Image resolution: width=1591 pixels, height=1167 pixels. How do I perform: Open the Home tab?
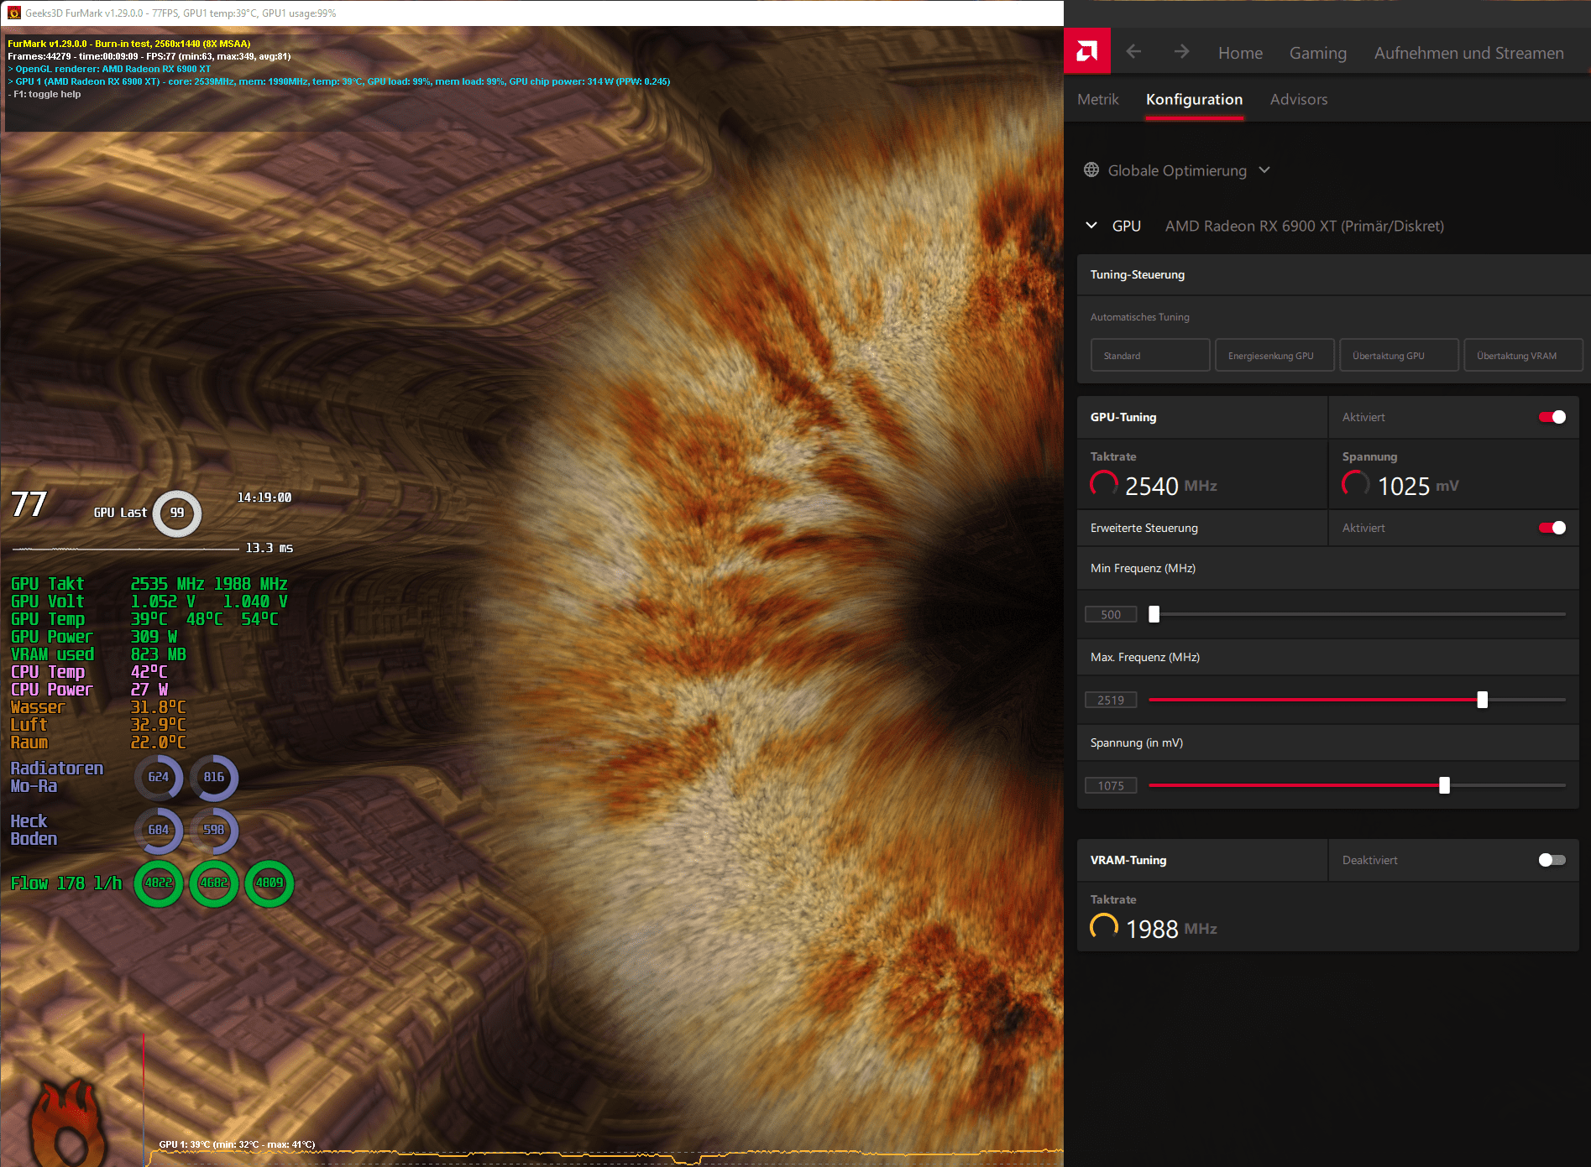(x=1240, y=53)
